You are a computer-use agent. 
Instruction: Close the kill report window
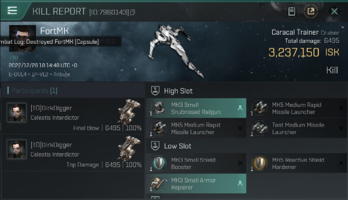(334, 11)
